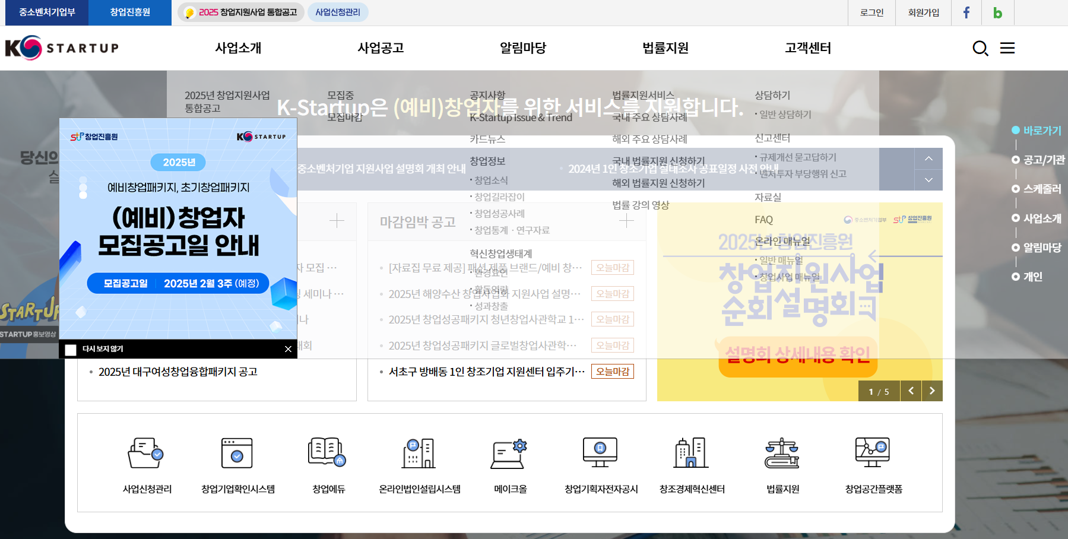
Task: Open 사업신청관리 pill button
Action: [x=338, y=12]
